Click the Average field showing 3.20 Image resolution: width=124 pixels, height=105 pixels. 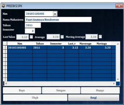click(53, 37)
